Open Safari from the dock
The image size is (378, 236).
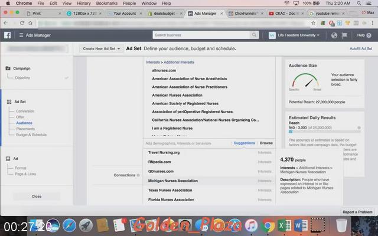(x=70, y=225)
